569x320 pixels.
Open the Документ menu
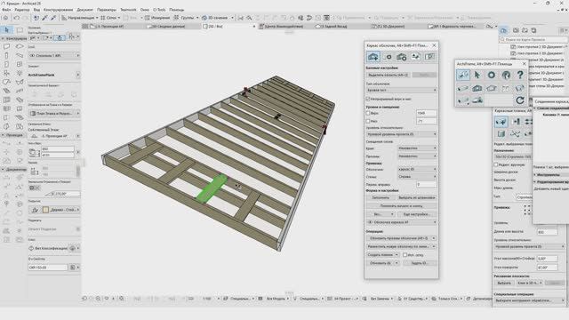point(85,10)
